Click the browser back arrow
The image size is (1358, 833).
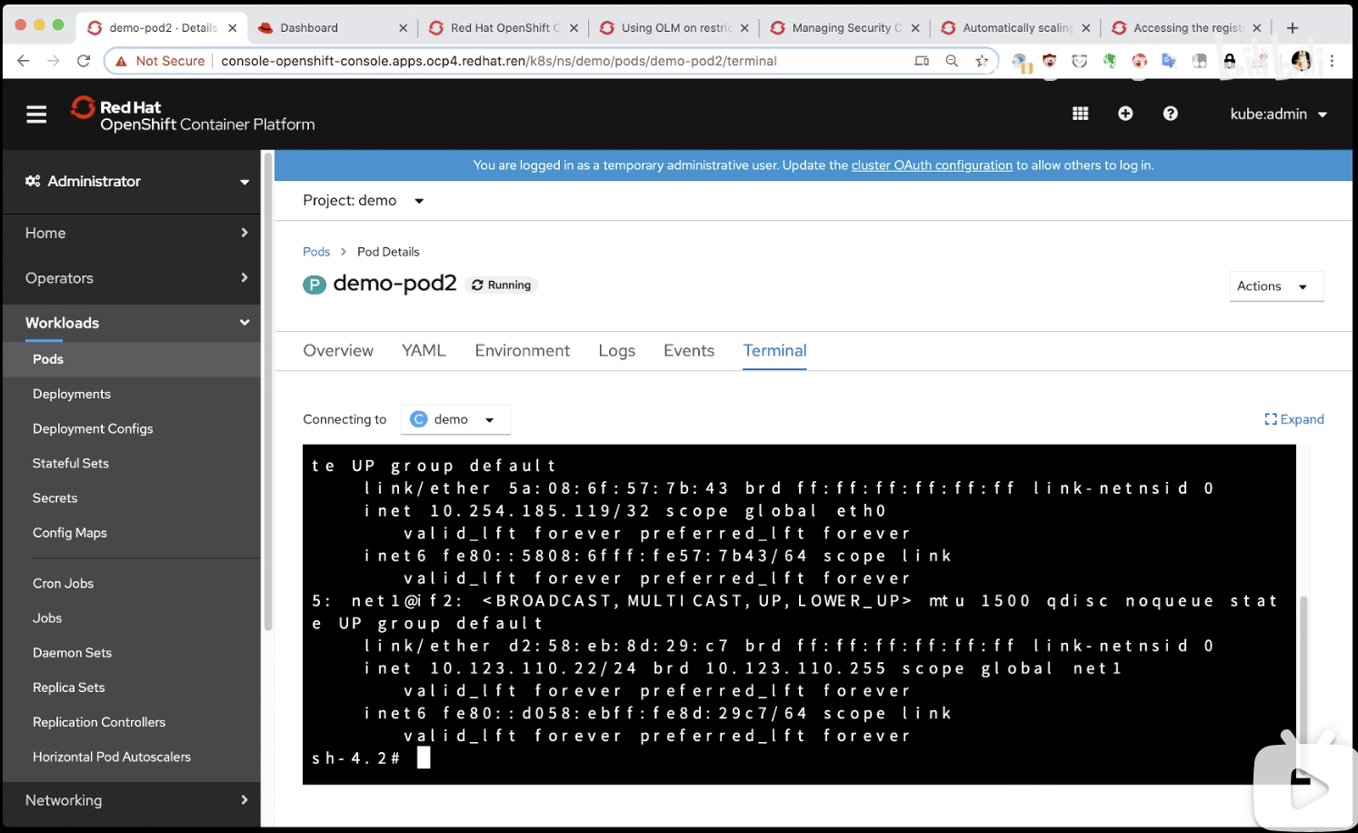point(24,61)
